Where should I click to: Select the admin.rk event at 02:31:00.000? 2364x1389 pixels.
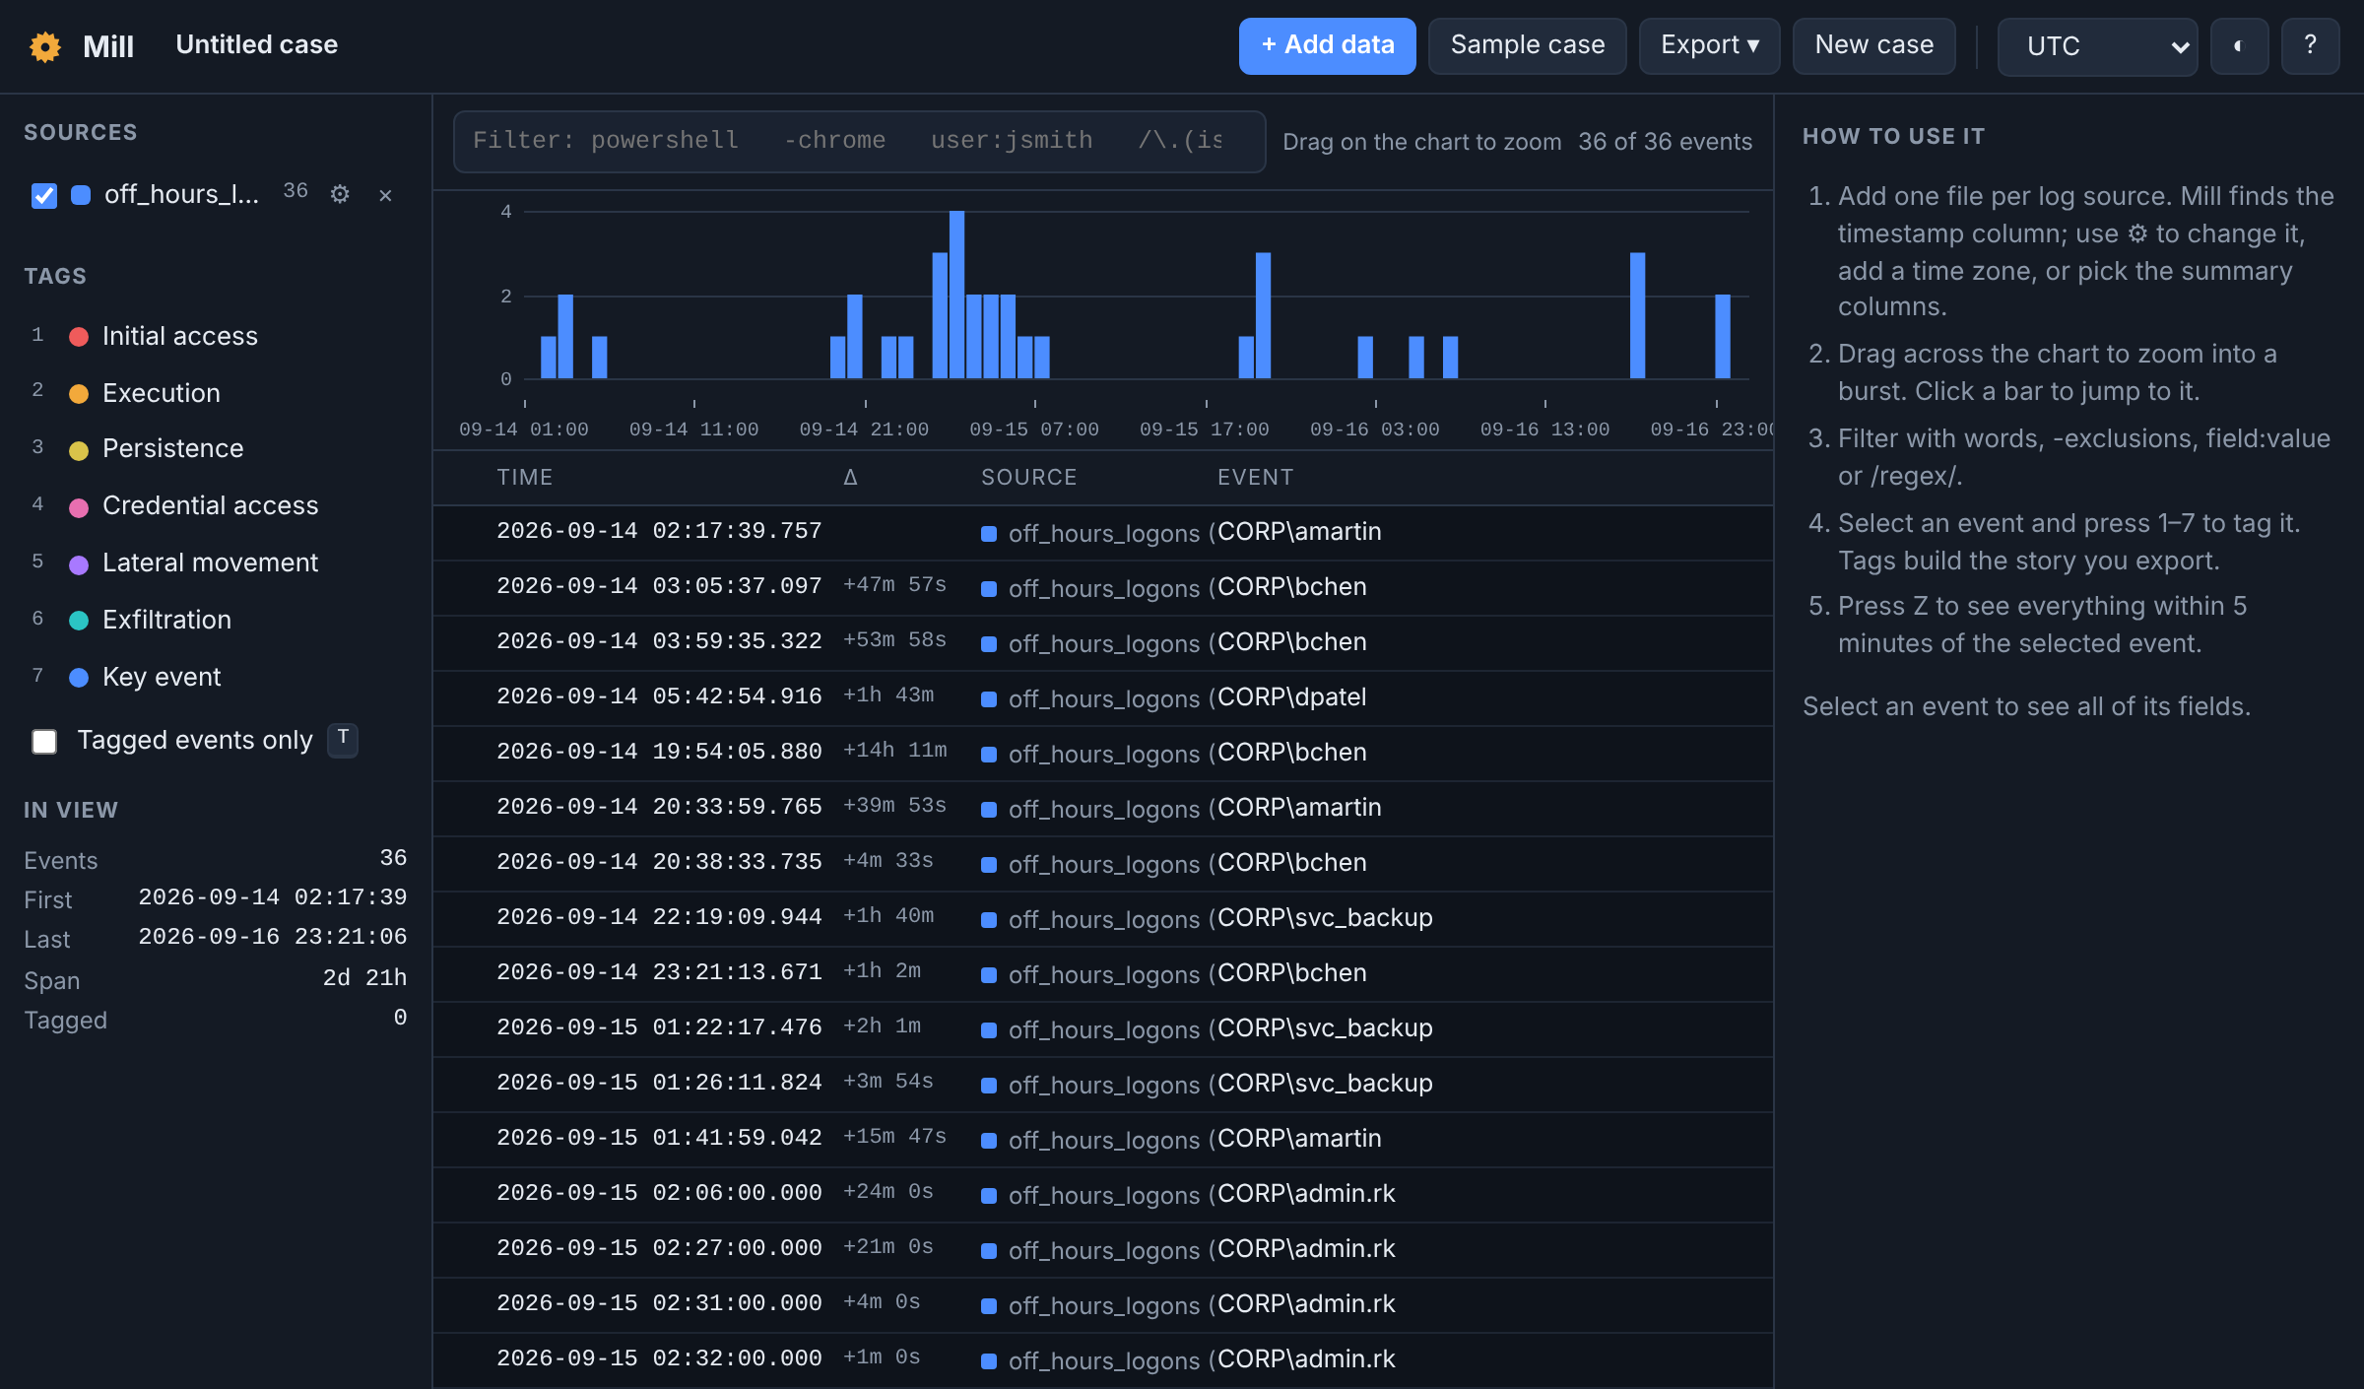[1103, 1305]
